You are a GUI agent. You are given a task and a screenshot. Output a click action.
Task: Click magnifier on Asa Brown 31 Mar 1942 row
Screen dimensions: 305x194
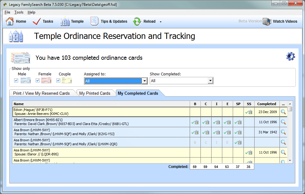tap(283, 132)
